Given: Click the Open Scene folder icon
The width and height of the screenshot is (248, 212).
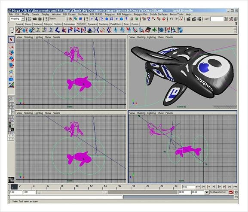Looking at the screenshot, I should click(x=35, y=19).
